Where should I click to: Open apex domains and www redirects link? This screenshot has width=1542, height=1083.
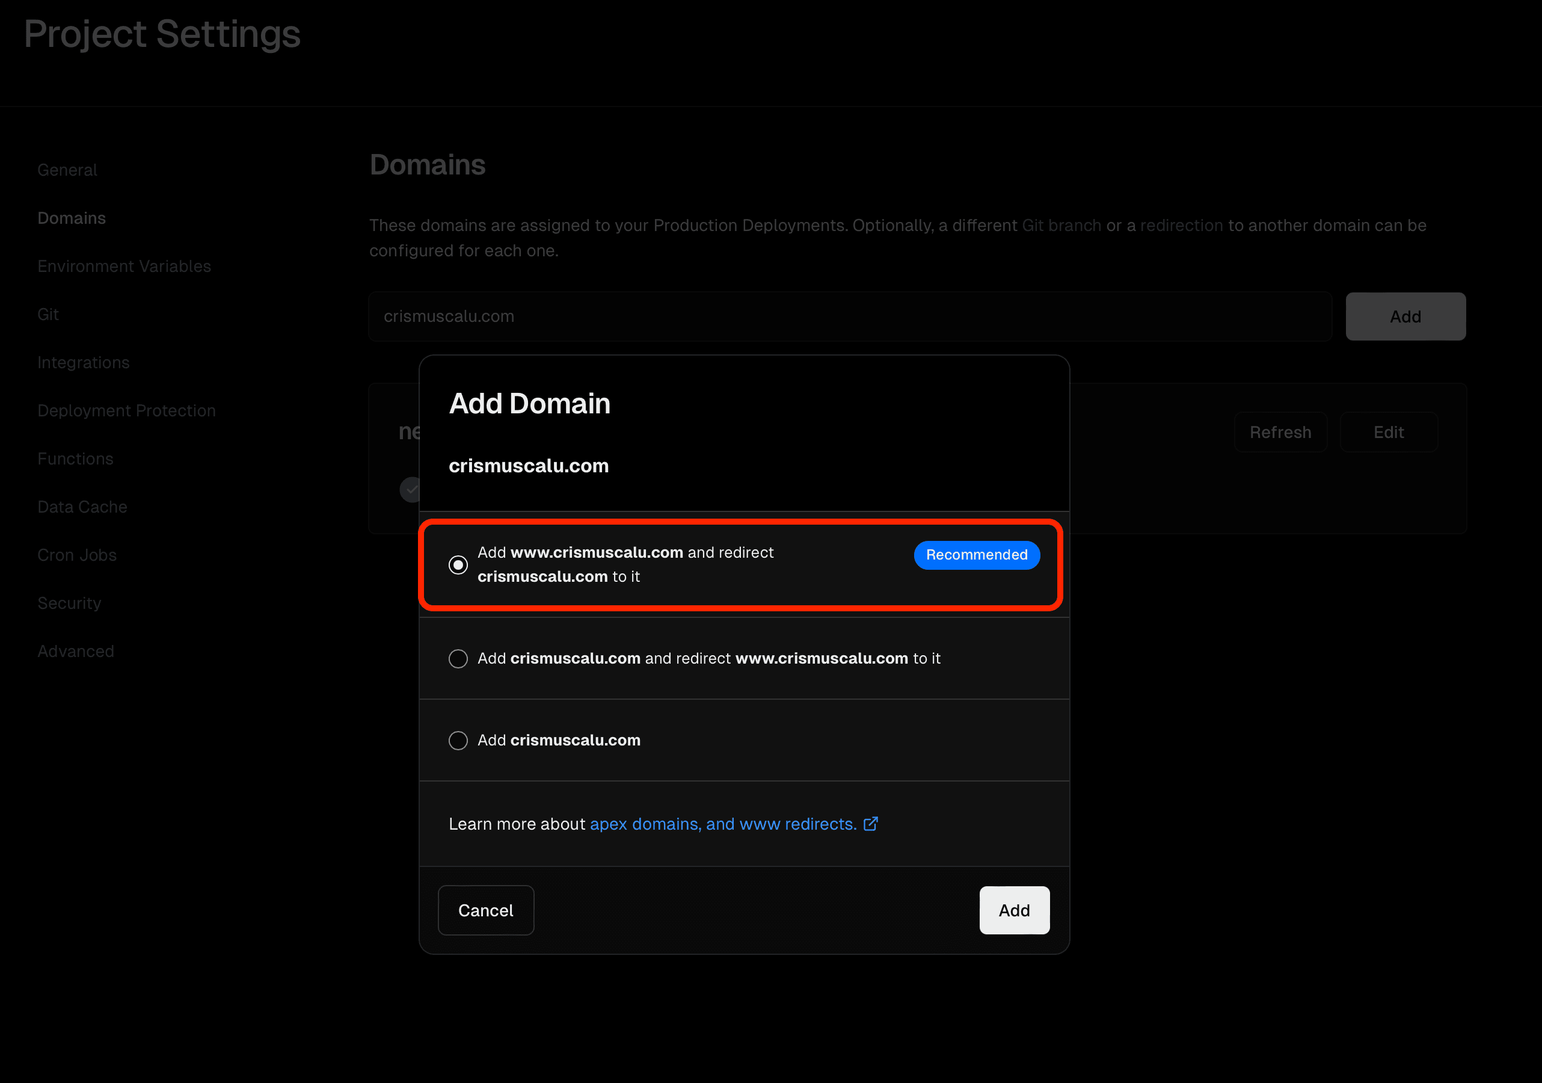coord(723,824)
